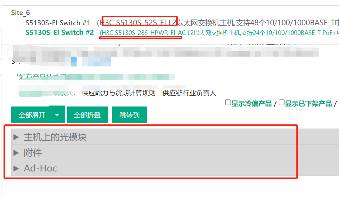Open the 供应能力与货期计算规则 link
This screenshot has height=197, width=339.
(x=119, y=93)
